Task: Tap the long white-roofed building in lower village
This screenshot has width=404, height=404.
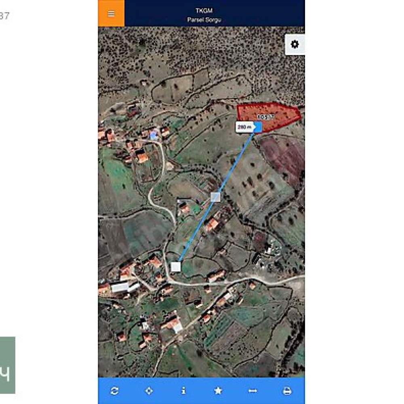Action: point(125,286)
